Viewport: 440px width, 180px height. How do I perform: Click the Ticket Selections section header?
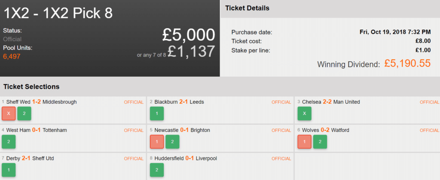click(x=31, y=87)
